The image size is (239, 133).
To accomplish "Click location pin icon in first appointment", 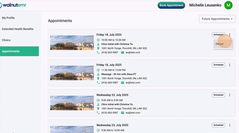I will tap(98, 48).
